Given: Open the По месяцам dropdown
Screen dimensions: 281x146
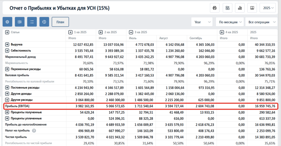Looking at the screenshot, I should [x=229, y=22].
